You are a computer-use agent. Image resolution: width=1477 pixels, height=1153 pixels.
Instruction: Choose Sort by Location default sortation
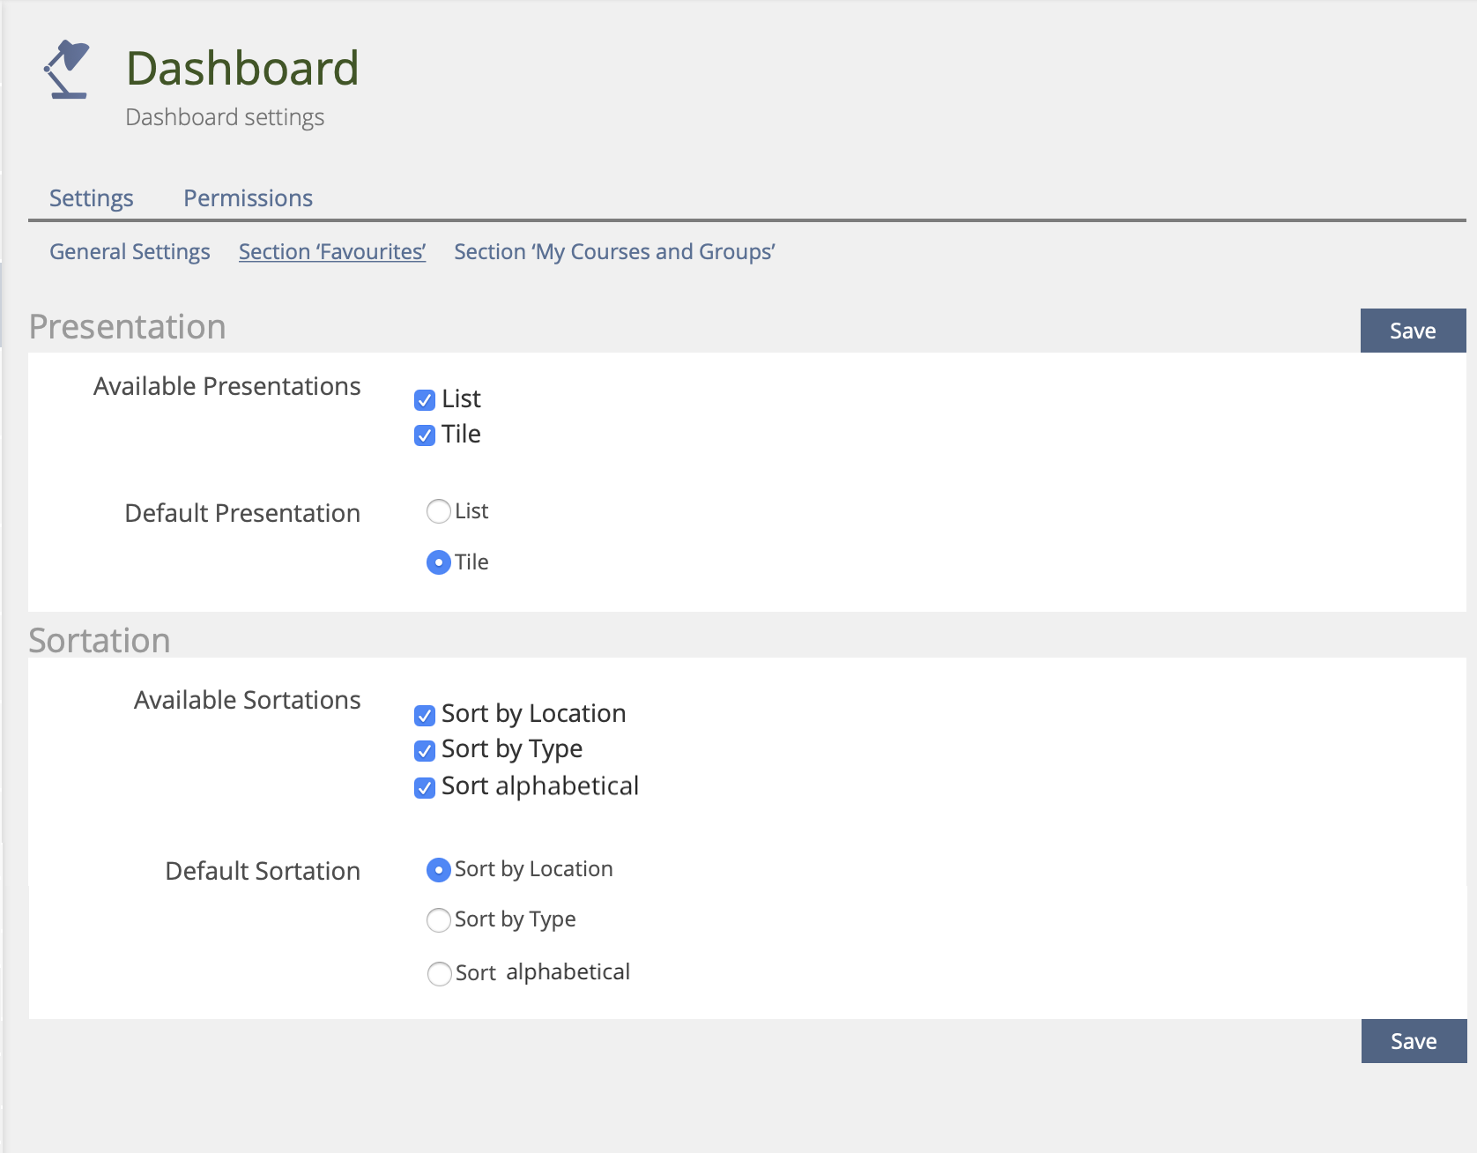[439, 870]
